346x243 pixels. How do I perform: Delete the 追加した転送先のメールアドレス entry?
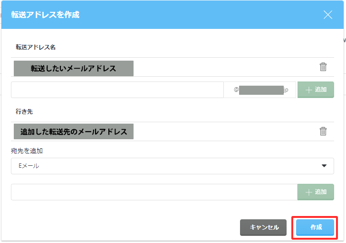point(323,131)
